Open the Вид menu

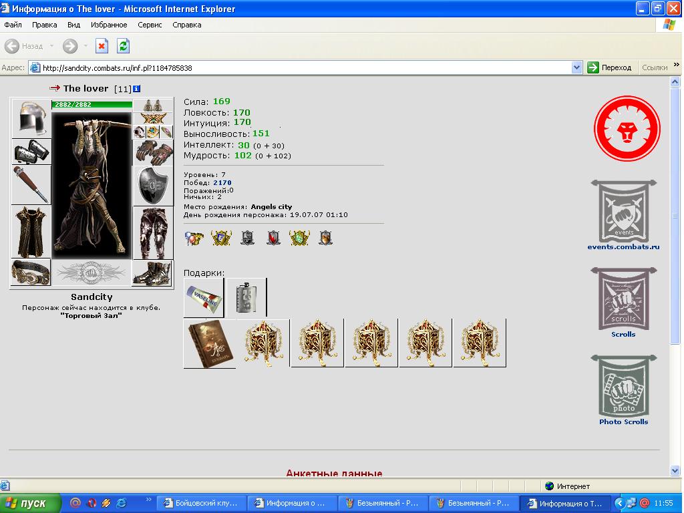point(73,25)
